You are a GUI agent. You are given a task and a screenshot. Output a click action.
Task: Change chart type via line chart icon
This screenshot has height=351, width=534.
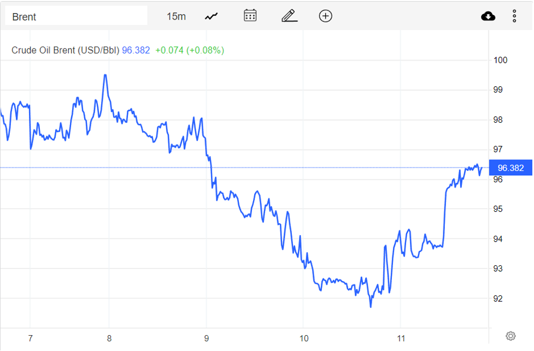(212, 16)
